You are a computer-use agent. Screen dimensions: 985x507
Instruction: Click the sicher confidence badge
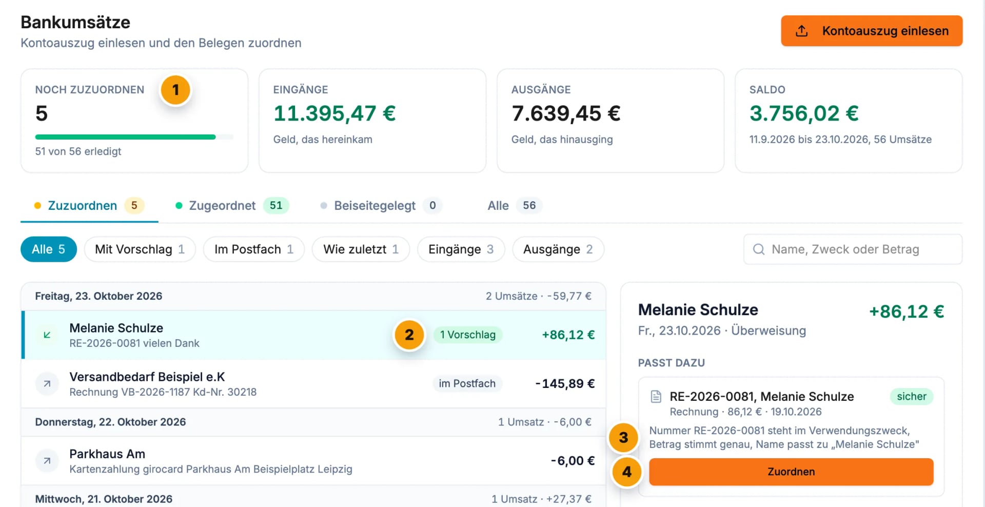tap(911, 396)
